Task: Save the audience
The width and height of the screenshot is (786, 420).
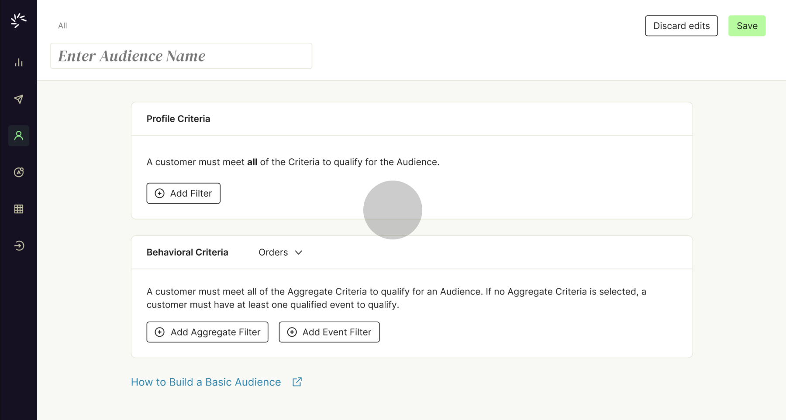Action: tap(747, 26)
